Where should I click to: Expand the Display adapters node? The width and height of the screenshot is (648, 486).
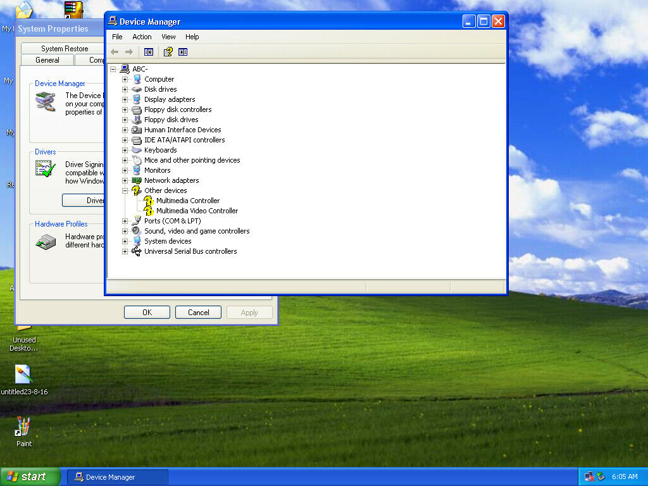(125, 99)
